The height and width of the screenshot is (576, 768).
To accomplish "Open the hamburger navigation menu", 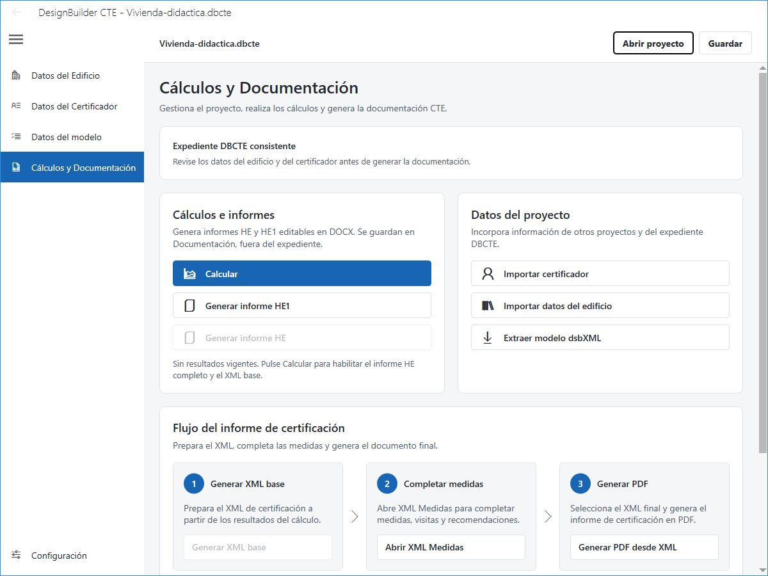I will [x=16, y=40].
